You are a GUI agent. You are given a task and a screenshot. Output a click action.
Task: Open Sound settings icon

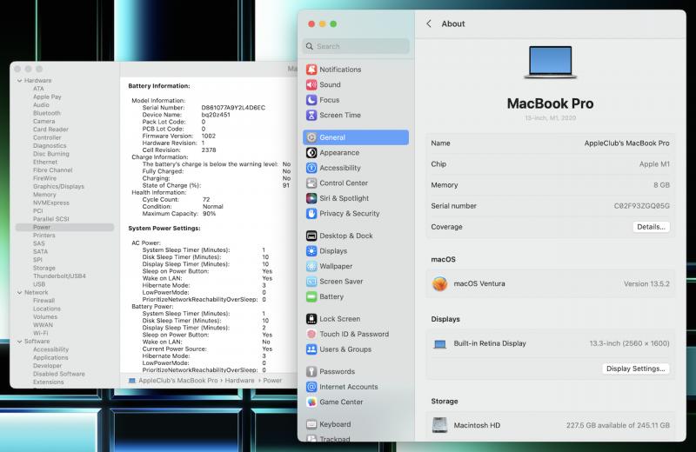311,84
